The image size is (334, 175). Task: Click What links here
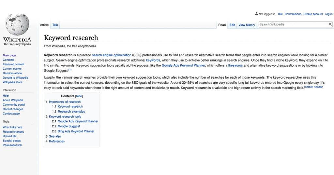(12, 127)
